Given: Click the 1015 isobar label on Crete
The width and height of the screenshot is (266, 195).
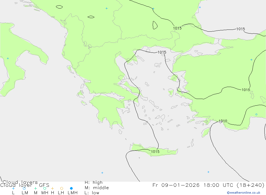Looking at the screenshot, I should click(155, 152).
